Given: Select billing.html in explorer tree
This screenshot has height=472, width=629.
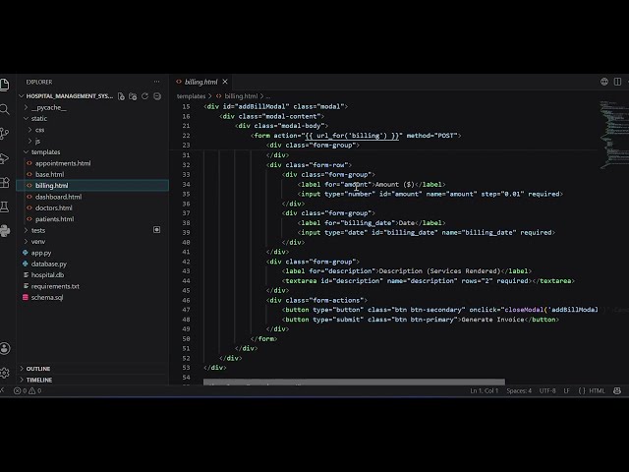Looking at the screenshot, I should (92, 186).
